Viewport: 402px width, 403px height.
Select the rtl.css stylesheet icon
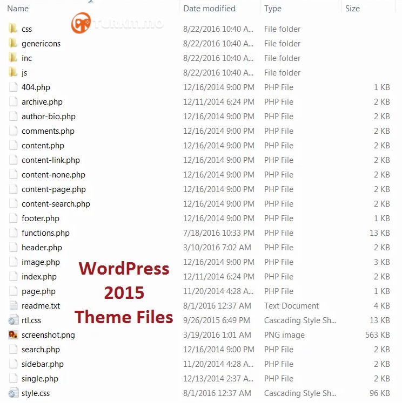pos(13,320)
